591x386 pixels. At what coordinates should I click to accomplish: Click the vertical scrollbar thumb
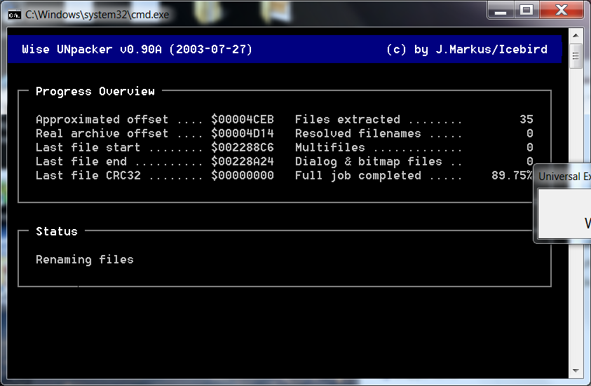pos(576,55)
